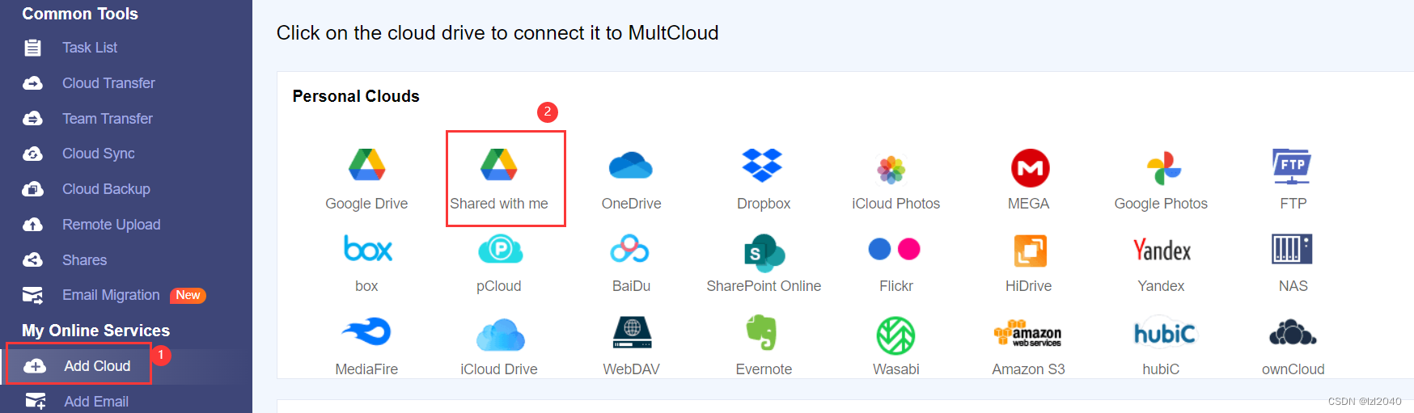
Task: Pick the Dropbox logo icon
Action: pos(763,165)
